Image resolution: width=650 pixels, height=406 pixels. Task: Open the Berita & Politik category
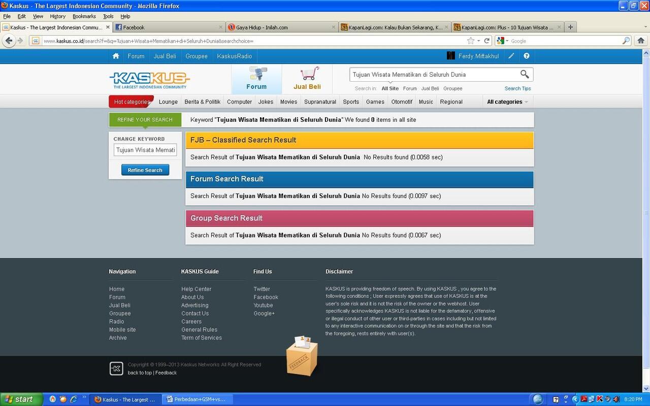(203, 102)
